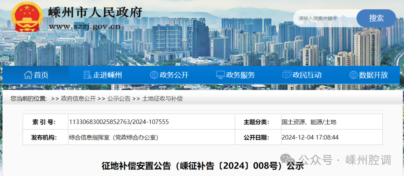Click the index number 113306830025852763/2024-107555
Screen dimensions: 404x176
click(119, 122)
